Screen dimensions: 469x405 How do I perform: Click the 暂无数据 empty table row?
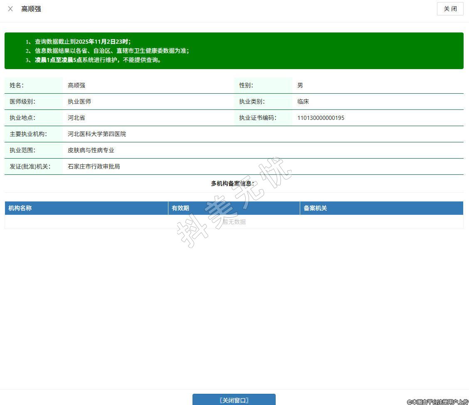tap(234, 222)
